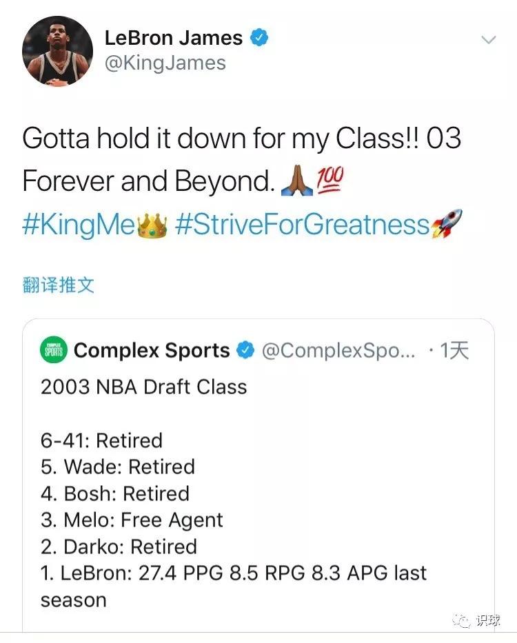Open the @KingJames handle
The image size is (517, 643).
[165, 63]
